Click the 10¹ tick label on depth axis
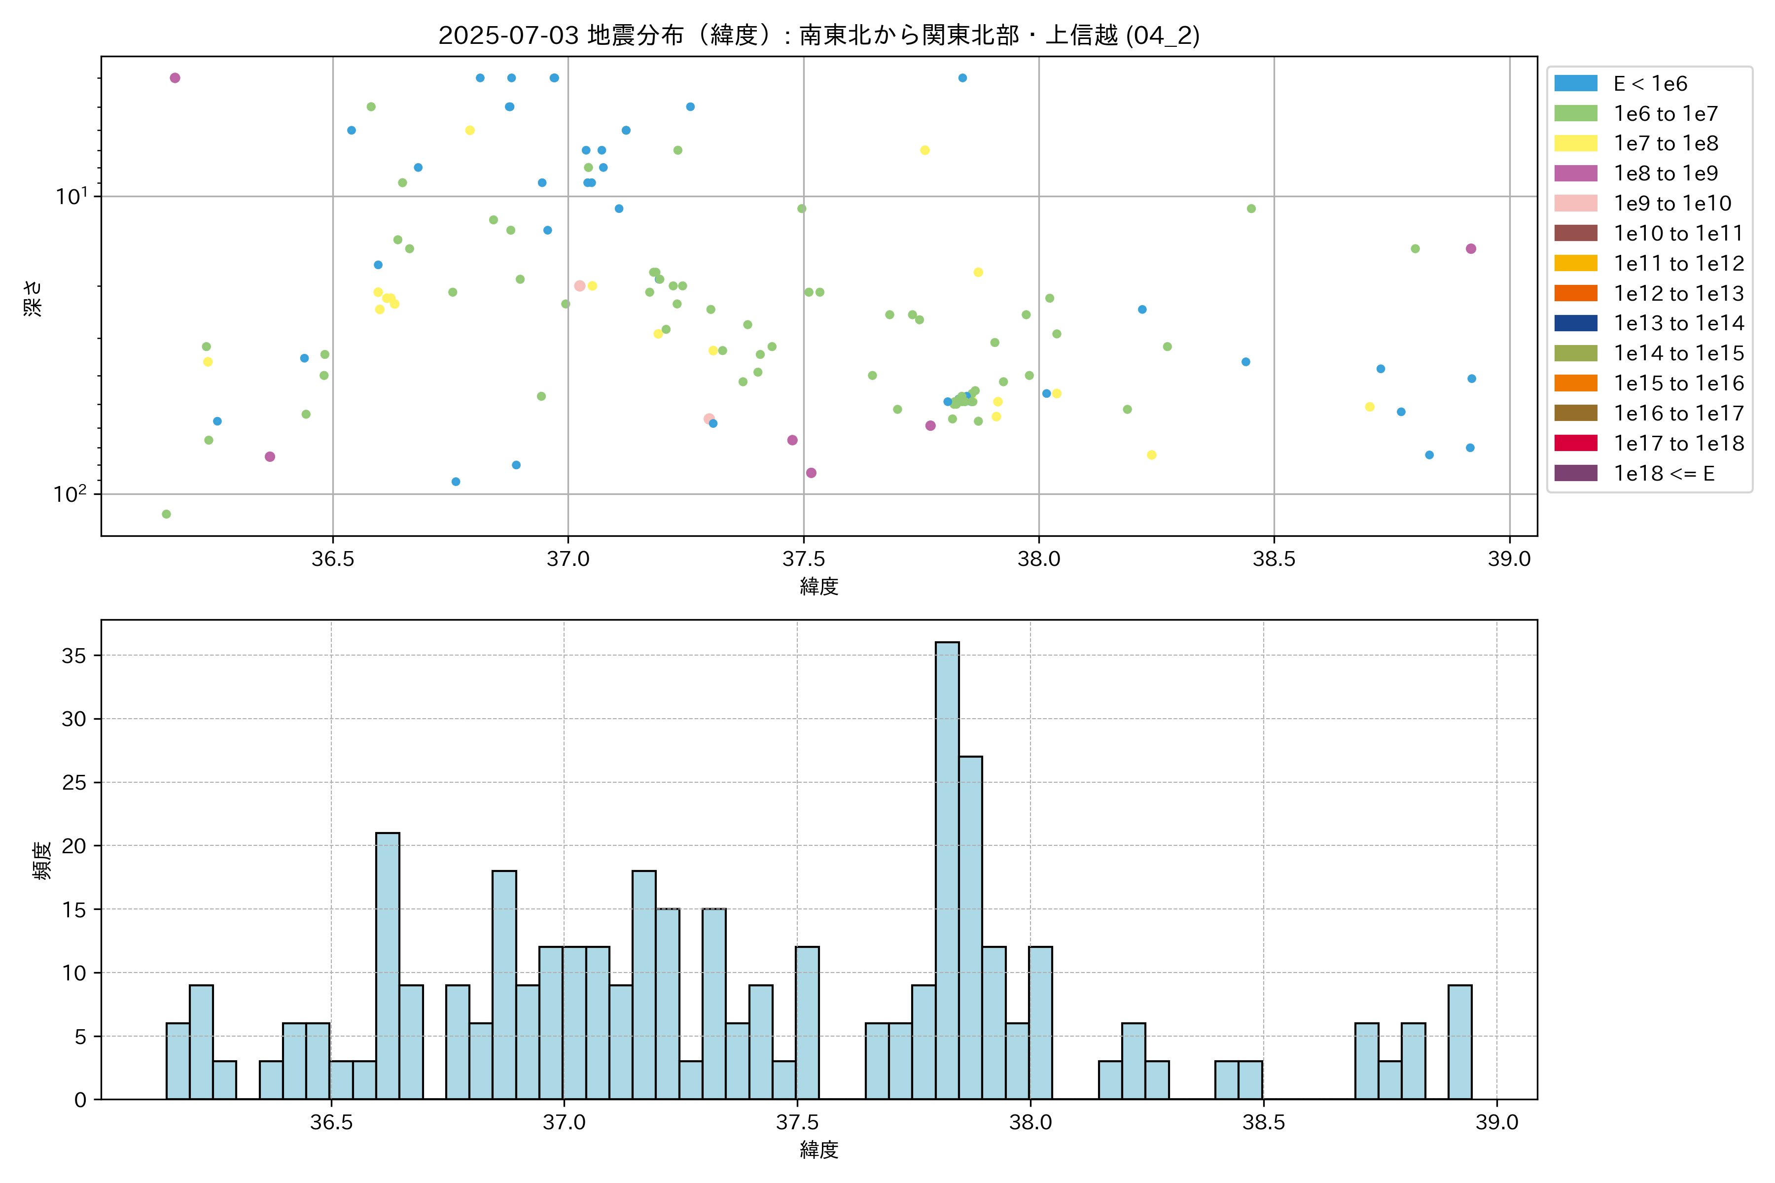1775x1183 pixels. coord(71,196)
